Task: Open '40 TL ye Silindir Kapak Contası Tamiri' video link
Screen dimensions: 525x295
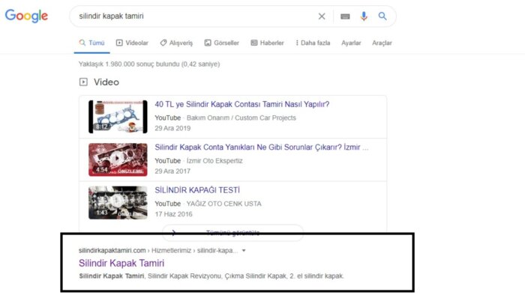Action: (241, 104)
